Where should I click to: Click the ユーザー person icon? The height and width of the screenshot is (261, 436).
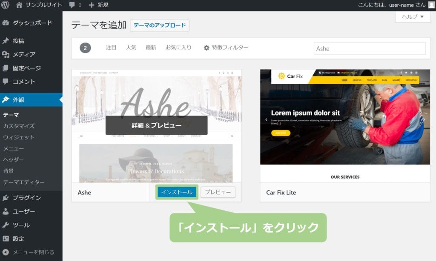pos(6,211)
